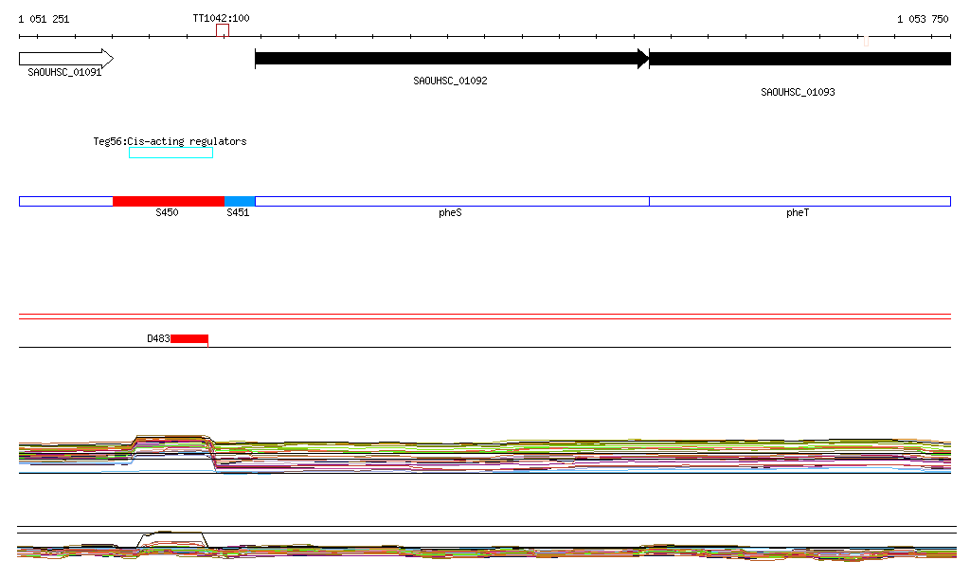970x579 pixels.
Task: Click the blue S451 segment
Action: point(240,201)
